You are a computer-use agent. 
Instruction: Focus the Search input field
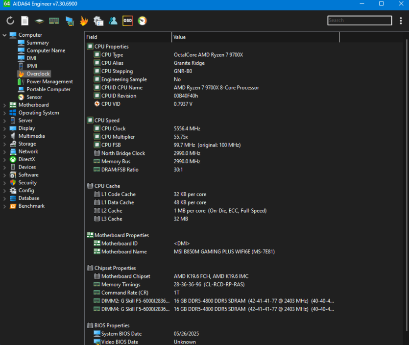point(360,21)
